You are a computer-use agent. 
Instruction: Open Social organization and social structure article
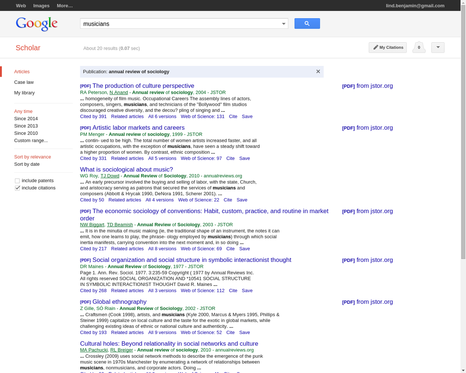[x=192, y=260]
